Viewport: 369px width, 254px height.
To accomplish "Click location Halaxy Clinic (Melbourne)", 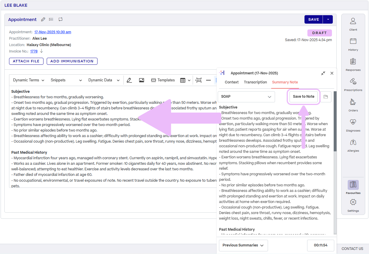I will 49,45.
